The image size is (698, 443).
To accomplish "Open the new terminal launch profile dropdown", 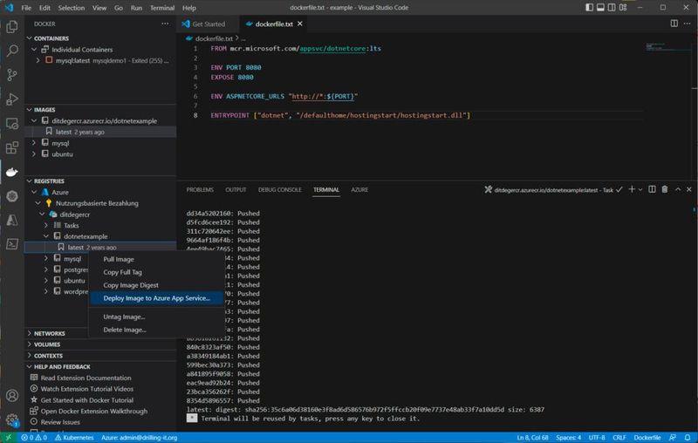I will (640, 189).
